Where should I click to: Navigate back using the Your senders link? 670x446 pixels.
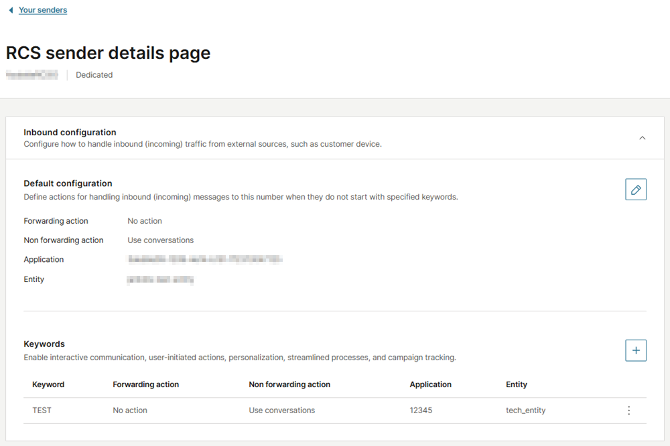[42, 9]
